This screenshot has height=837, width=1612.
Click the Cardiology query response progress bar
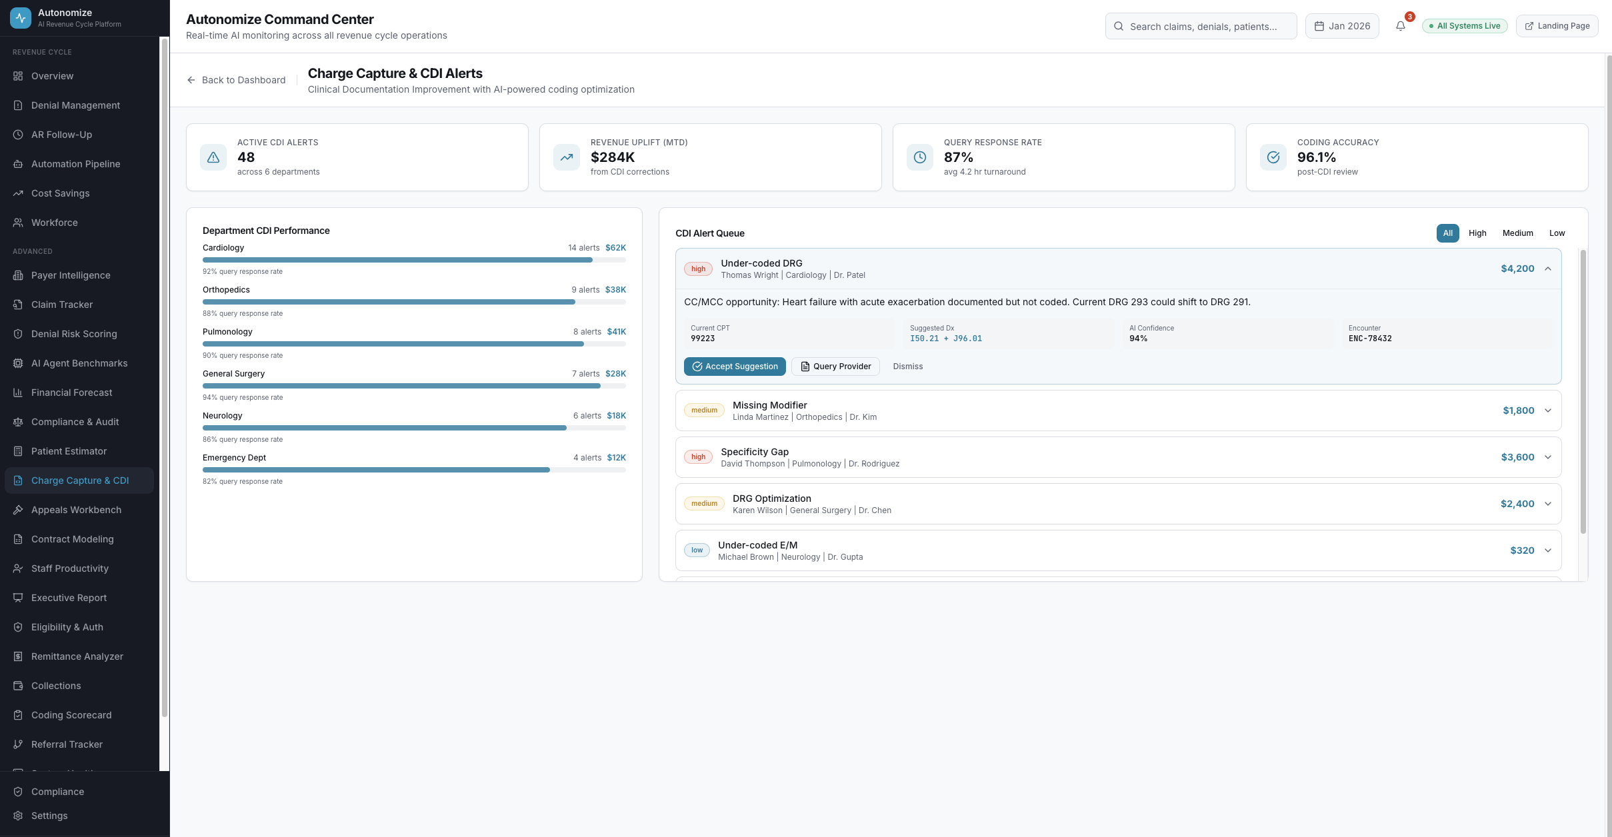click(x=413, y=260)
